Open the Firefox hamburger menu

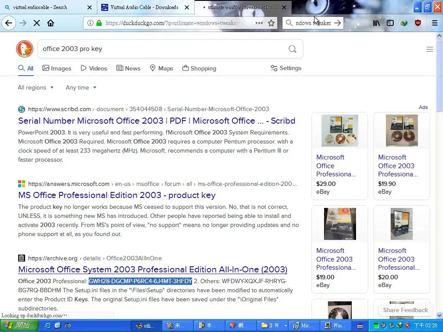[x=435, y=23]
